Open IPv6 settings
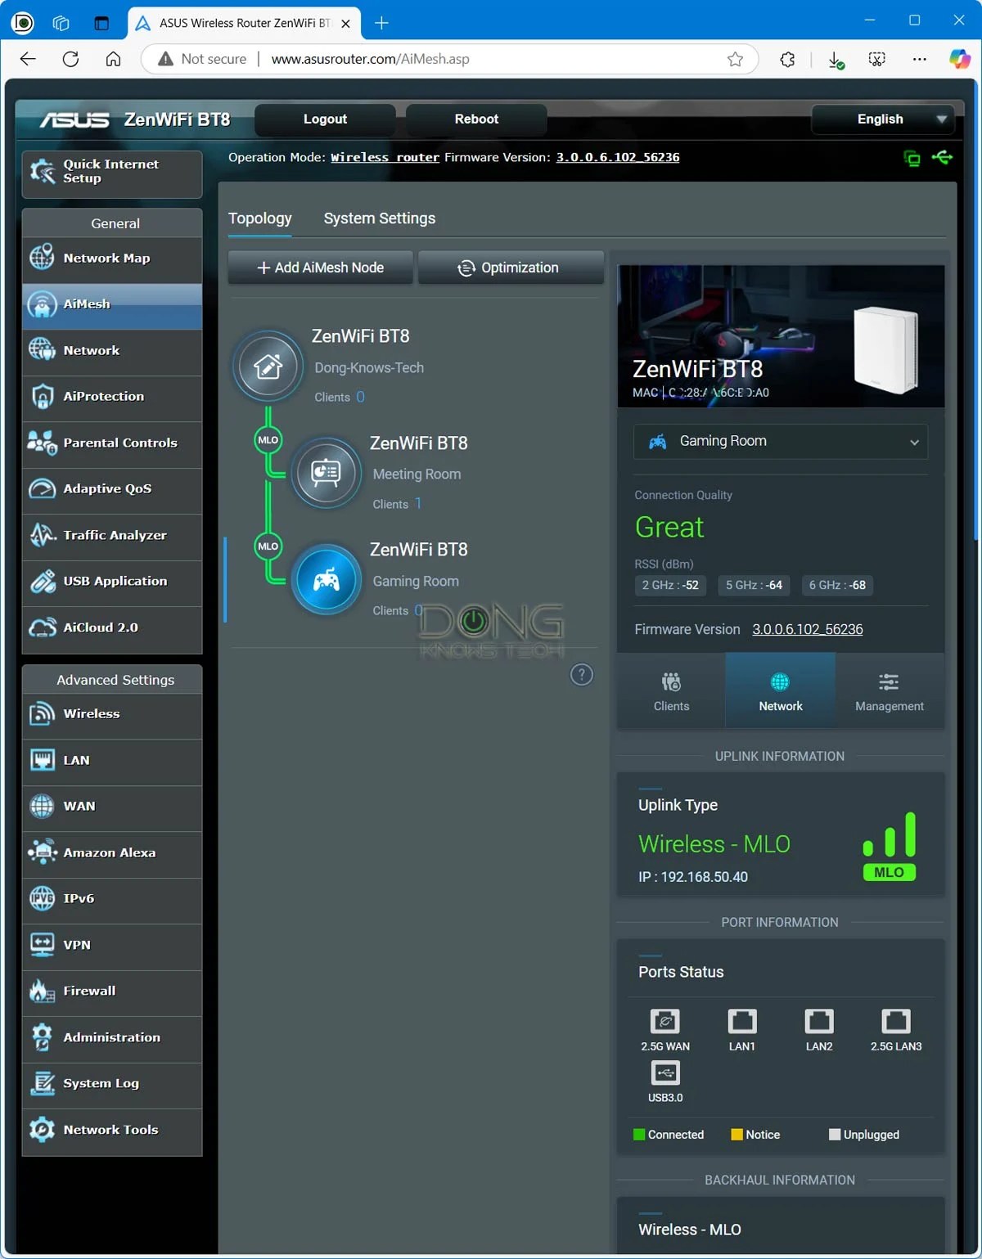The width and height of the screenshot is (982, 1259). coord(112,901)
